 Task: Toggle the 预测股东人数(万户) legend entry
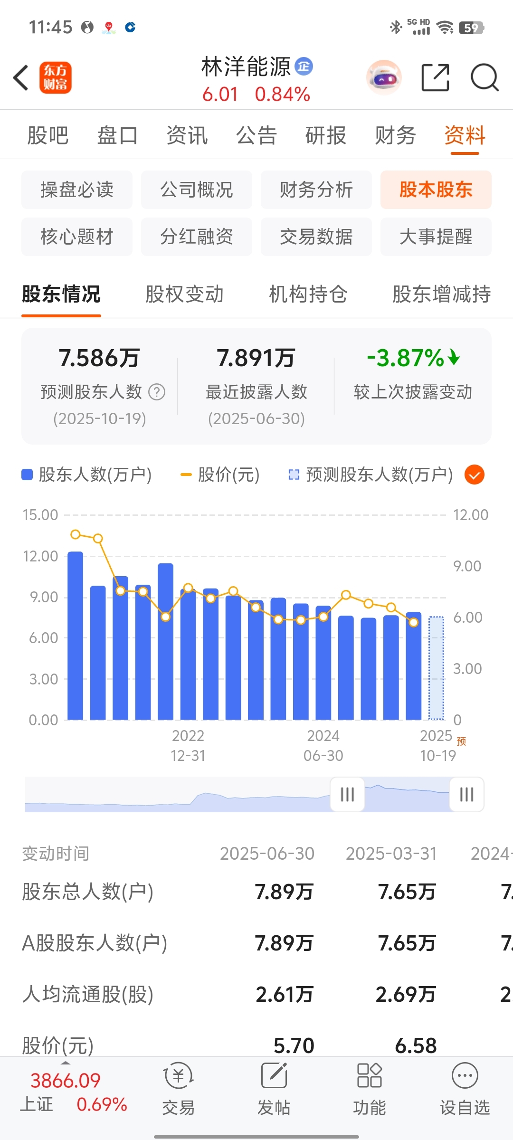370,475
